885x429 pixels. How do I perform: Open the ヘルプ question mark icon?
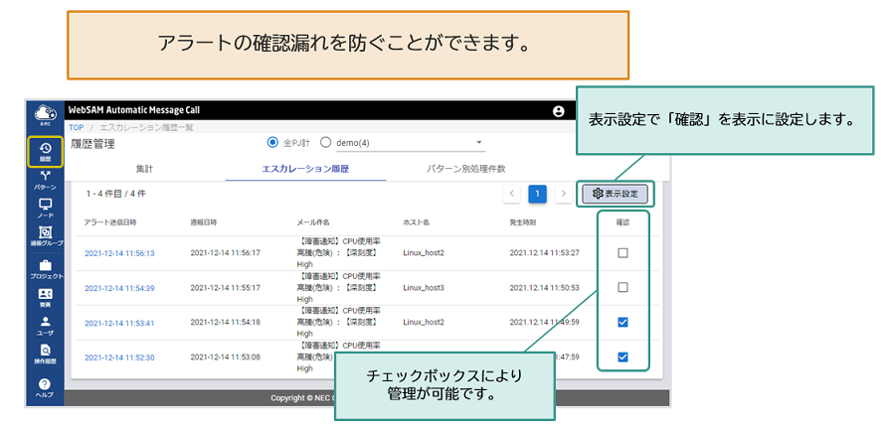(45, 386)
